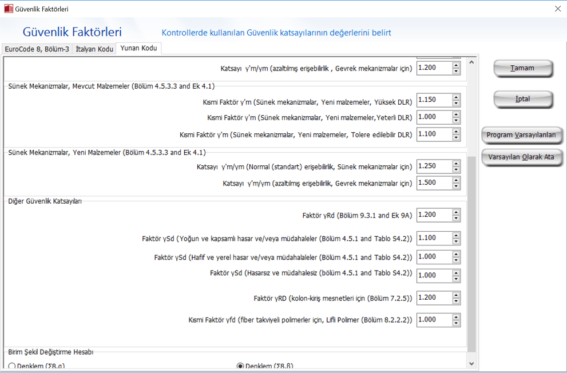Click the Yoğun ve kapsamlı hasar γSd field
567x373 pixels.
[434, 238]
